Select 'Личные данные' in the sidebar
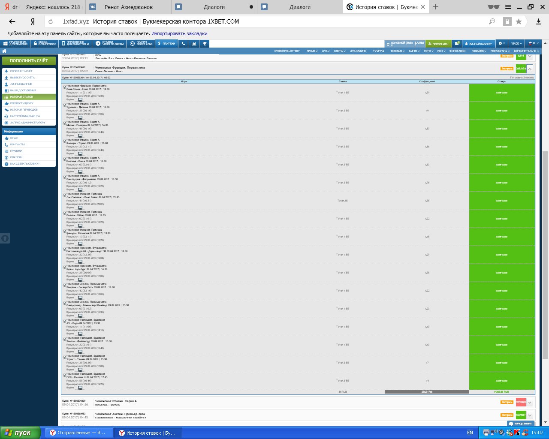Screen dimensions: 549x439 coord(29,84)
